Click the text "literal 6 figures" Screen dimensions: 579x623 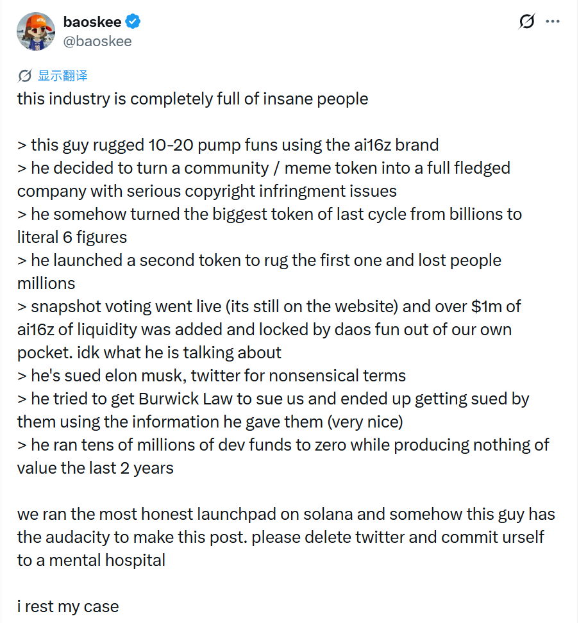72,237
